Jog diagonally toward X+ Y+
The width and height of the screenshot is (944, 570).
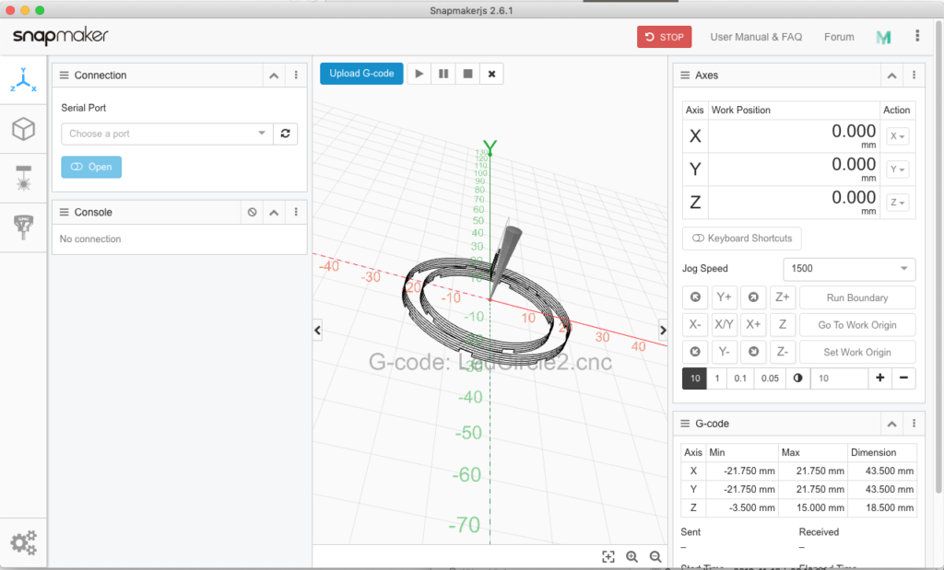[753, 297]
